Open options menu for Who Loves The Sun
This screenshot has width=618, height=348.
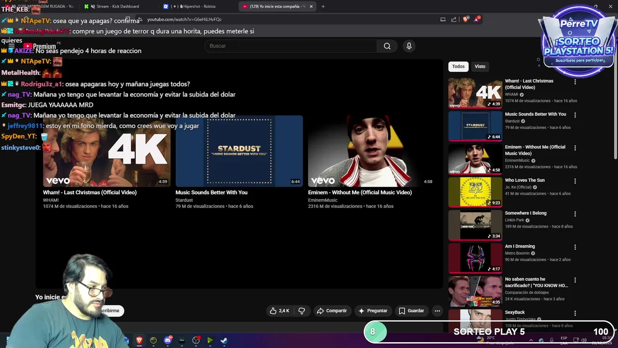pos(575,181)
